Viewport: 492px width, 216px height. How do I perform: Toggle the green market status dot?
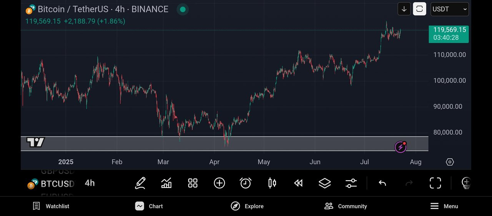(183, 9)
